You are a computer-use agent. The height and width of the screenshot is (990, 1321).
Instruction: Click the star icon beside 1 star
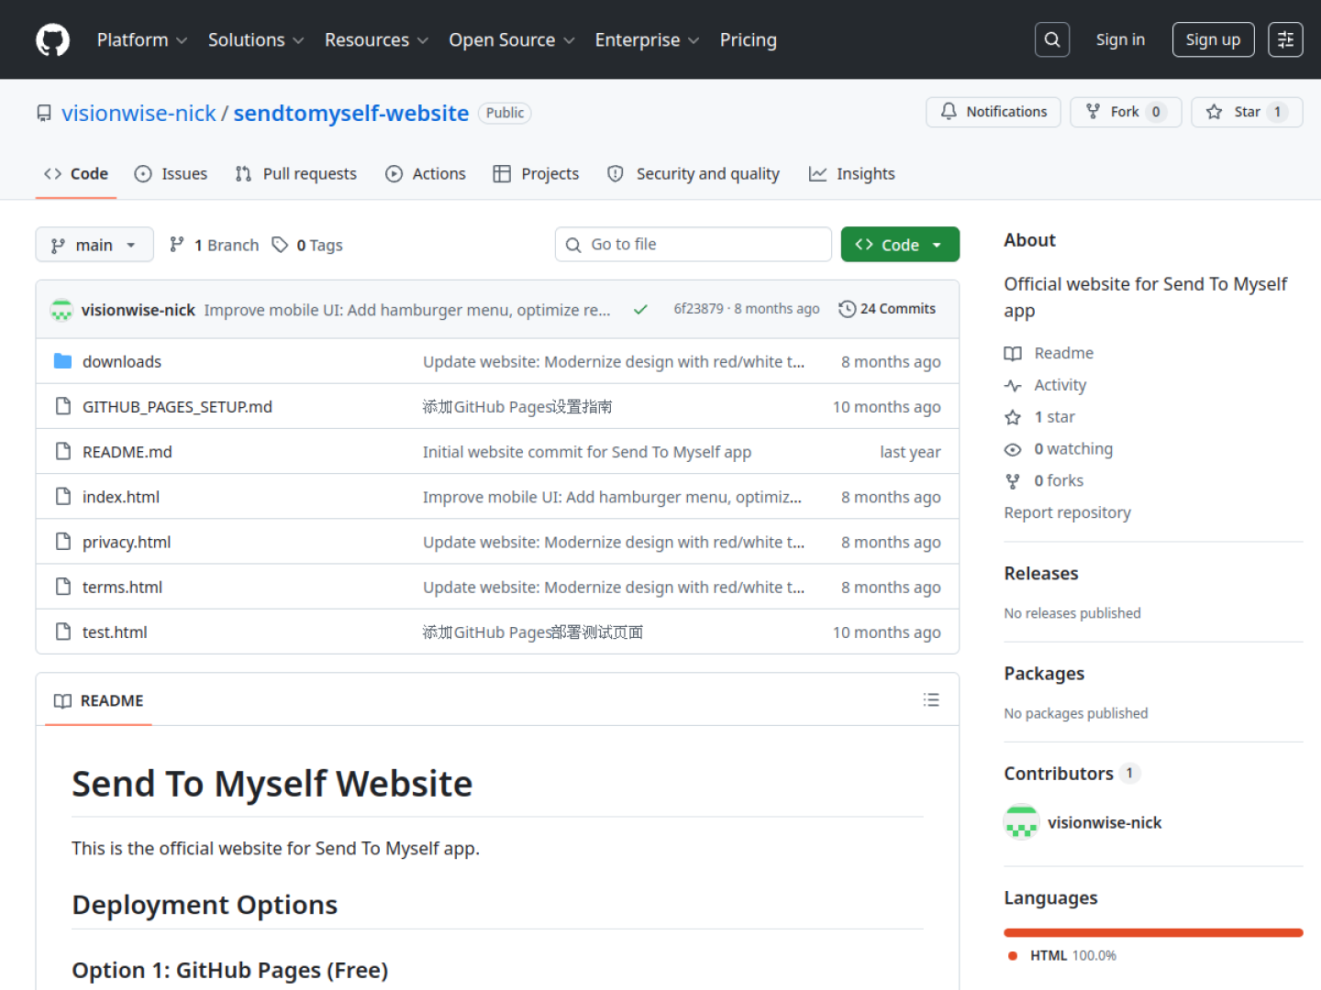(1013, 417)
